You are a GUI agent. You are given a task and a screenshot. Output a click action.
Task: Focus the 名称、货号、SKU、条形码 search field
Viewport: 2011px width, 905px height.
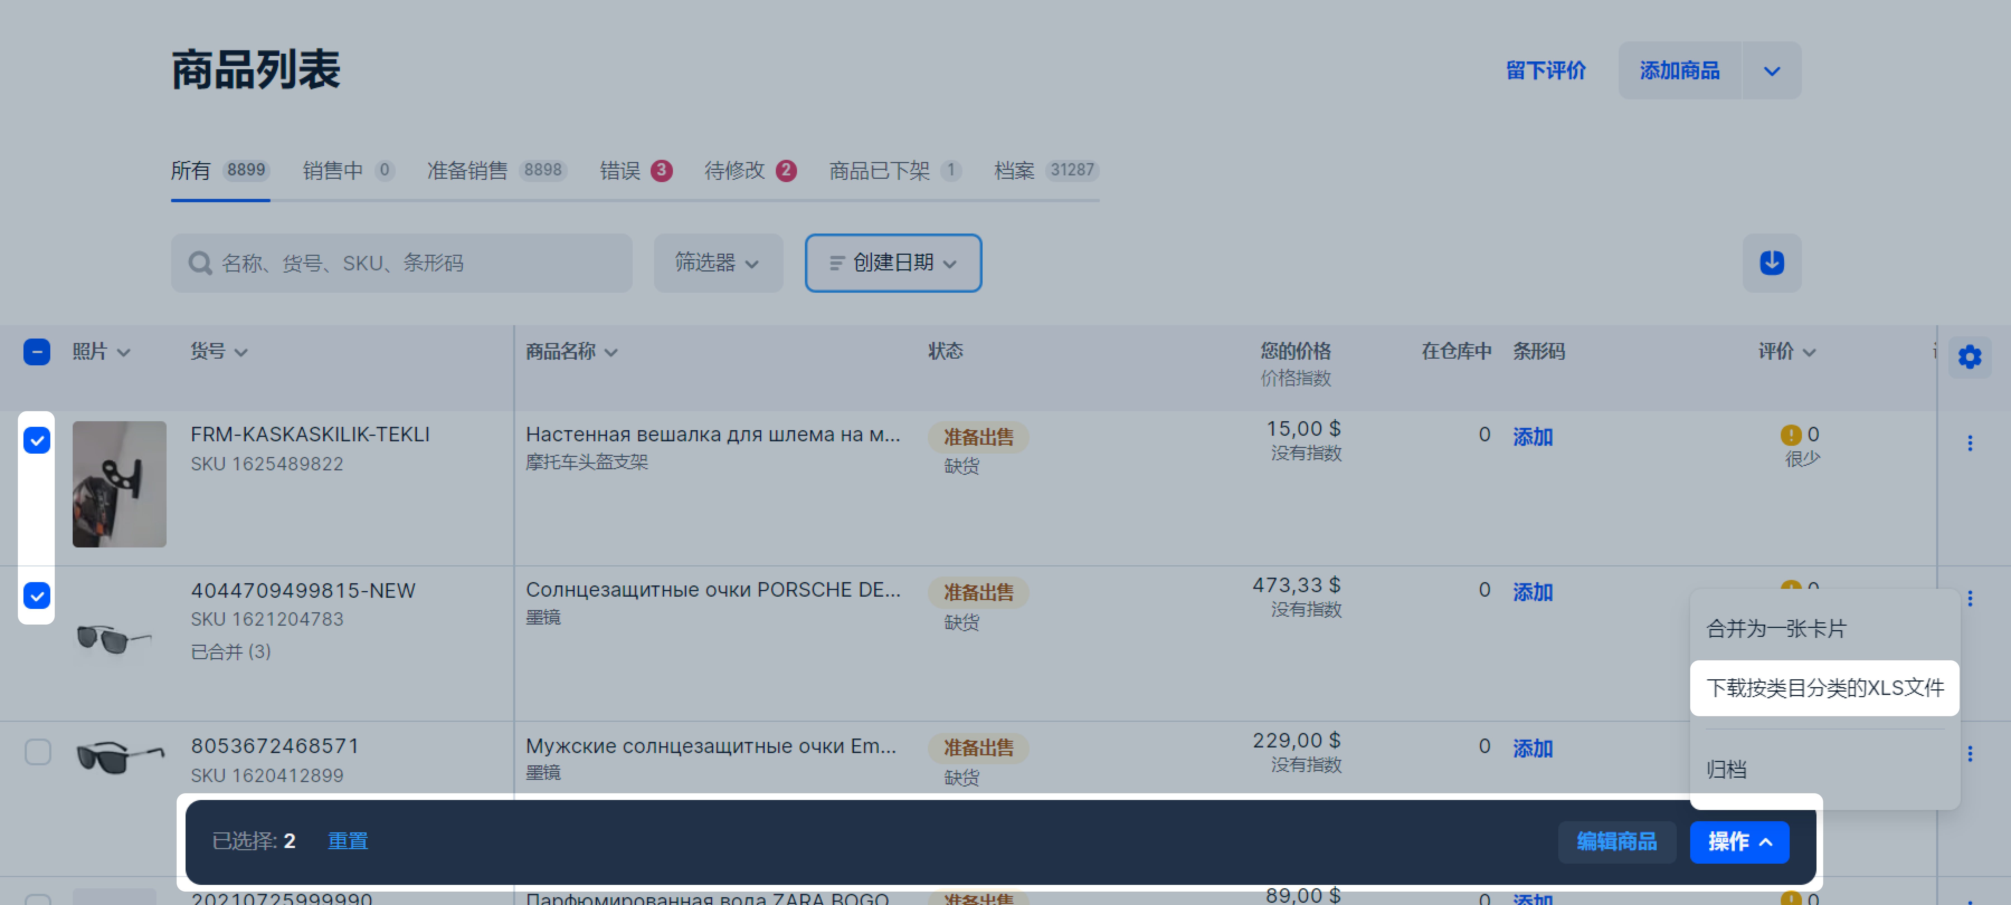pos(401,263)
